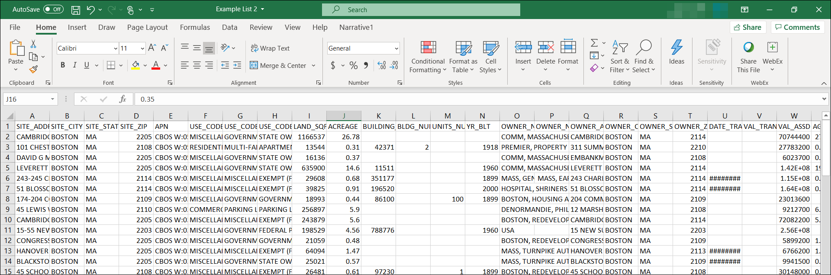
Task: Open Conditional Formatting menu
Action: [x=428, y=57]
